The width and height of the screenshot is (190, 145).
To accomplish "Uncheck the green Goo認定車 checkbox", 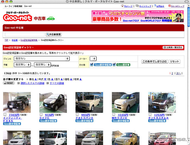I will [x=114, y=64].
